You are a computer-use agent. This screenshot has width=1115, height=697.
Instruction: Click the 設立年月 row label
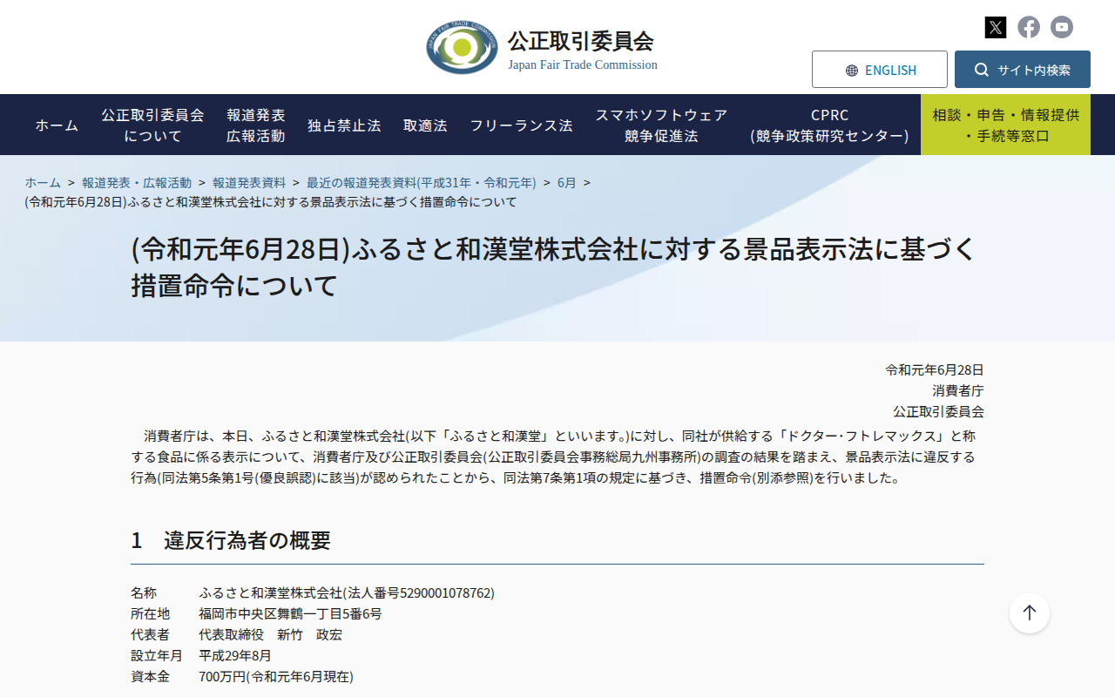coord(157,656)
